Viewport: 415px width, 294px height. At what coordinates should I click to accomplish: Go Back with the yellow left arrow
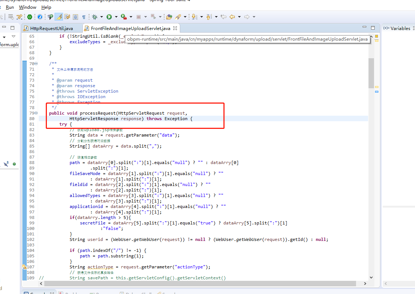click(x=232, y=17)
